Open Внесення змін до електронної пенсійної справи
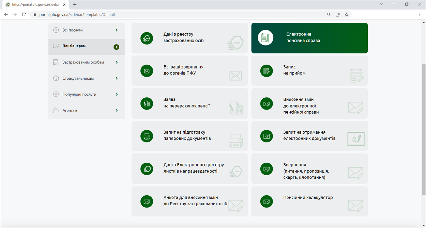The width and height of the screenshot is (426, 228). (309, 103)
